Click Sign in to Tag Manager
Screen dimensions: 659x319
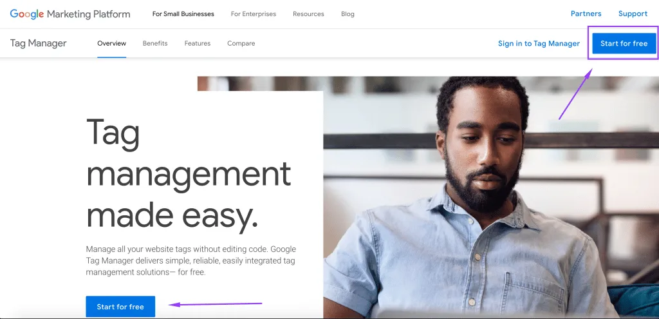pyautogui.click(x=539, y=43)
